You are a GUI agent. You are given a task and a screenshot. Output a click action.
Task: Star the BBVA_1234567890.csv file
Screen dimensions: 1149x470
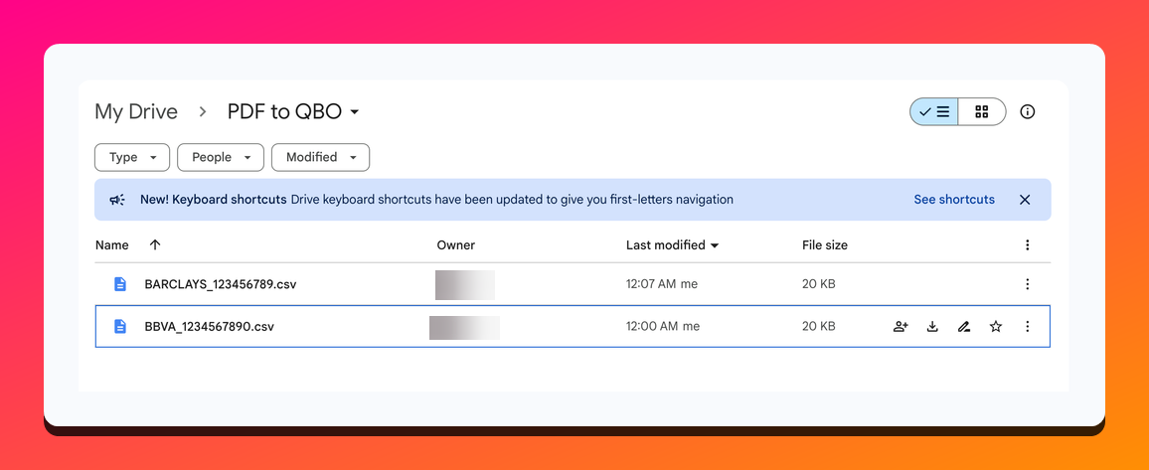click(x=995, y=327)
